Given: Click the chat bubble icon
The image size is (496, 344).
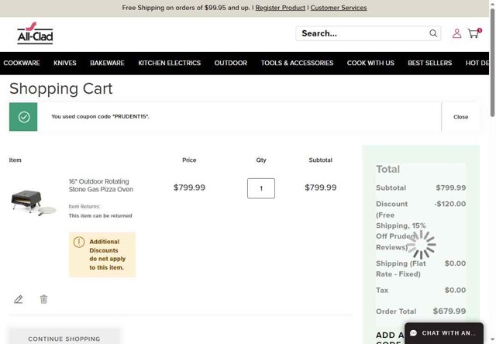Looking at the screenshot, I should pos(413,333).
